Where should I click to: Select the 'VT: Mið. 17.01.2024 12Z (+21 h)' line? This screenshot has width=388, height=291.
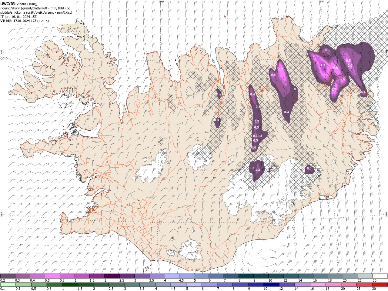[25, 21]
